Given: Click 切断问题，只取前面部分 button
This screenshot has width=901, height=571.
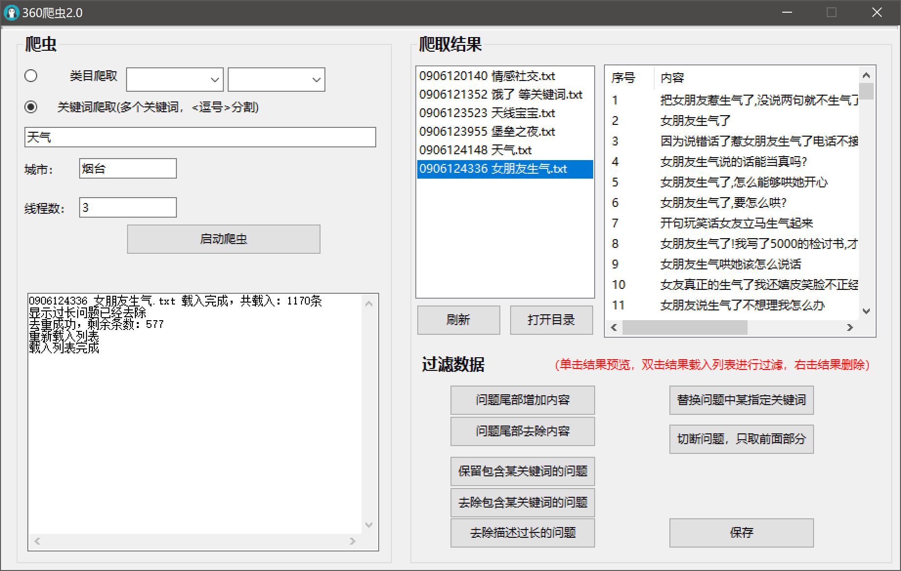Looking at the screenshot, I should tap(741, 439).
